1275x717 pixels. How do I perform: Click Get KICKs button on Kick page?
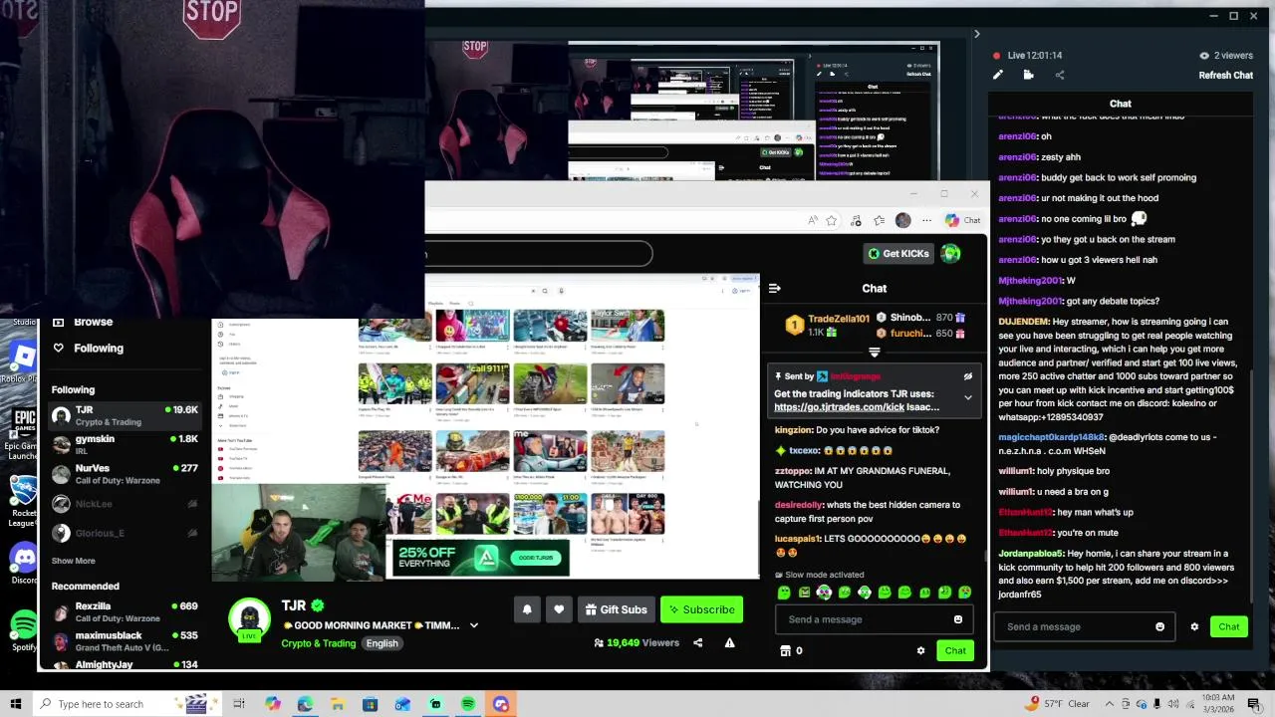pos(898,253)
